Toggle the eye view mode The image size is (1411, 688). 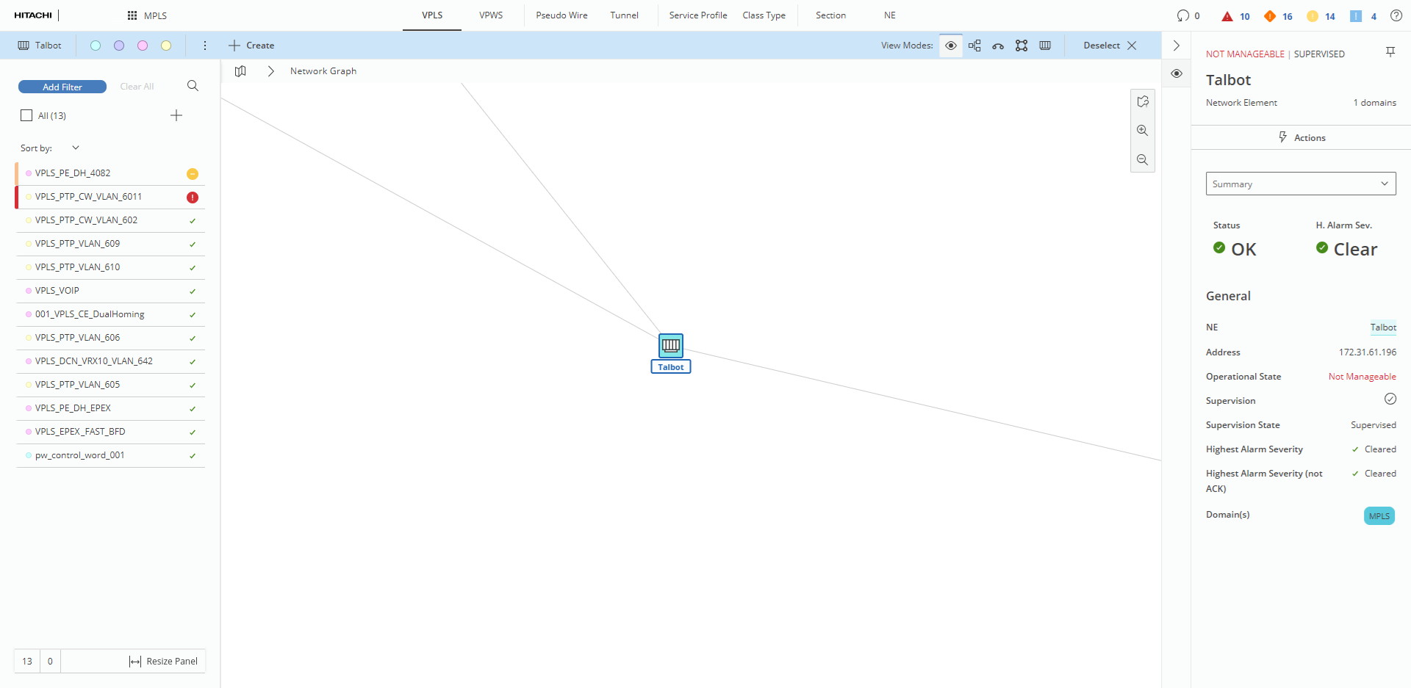pyautogui.click(x=950, y=46)
